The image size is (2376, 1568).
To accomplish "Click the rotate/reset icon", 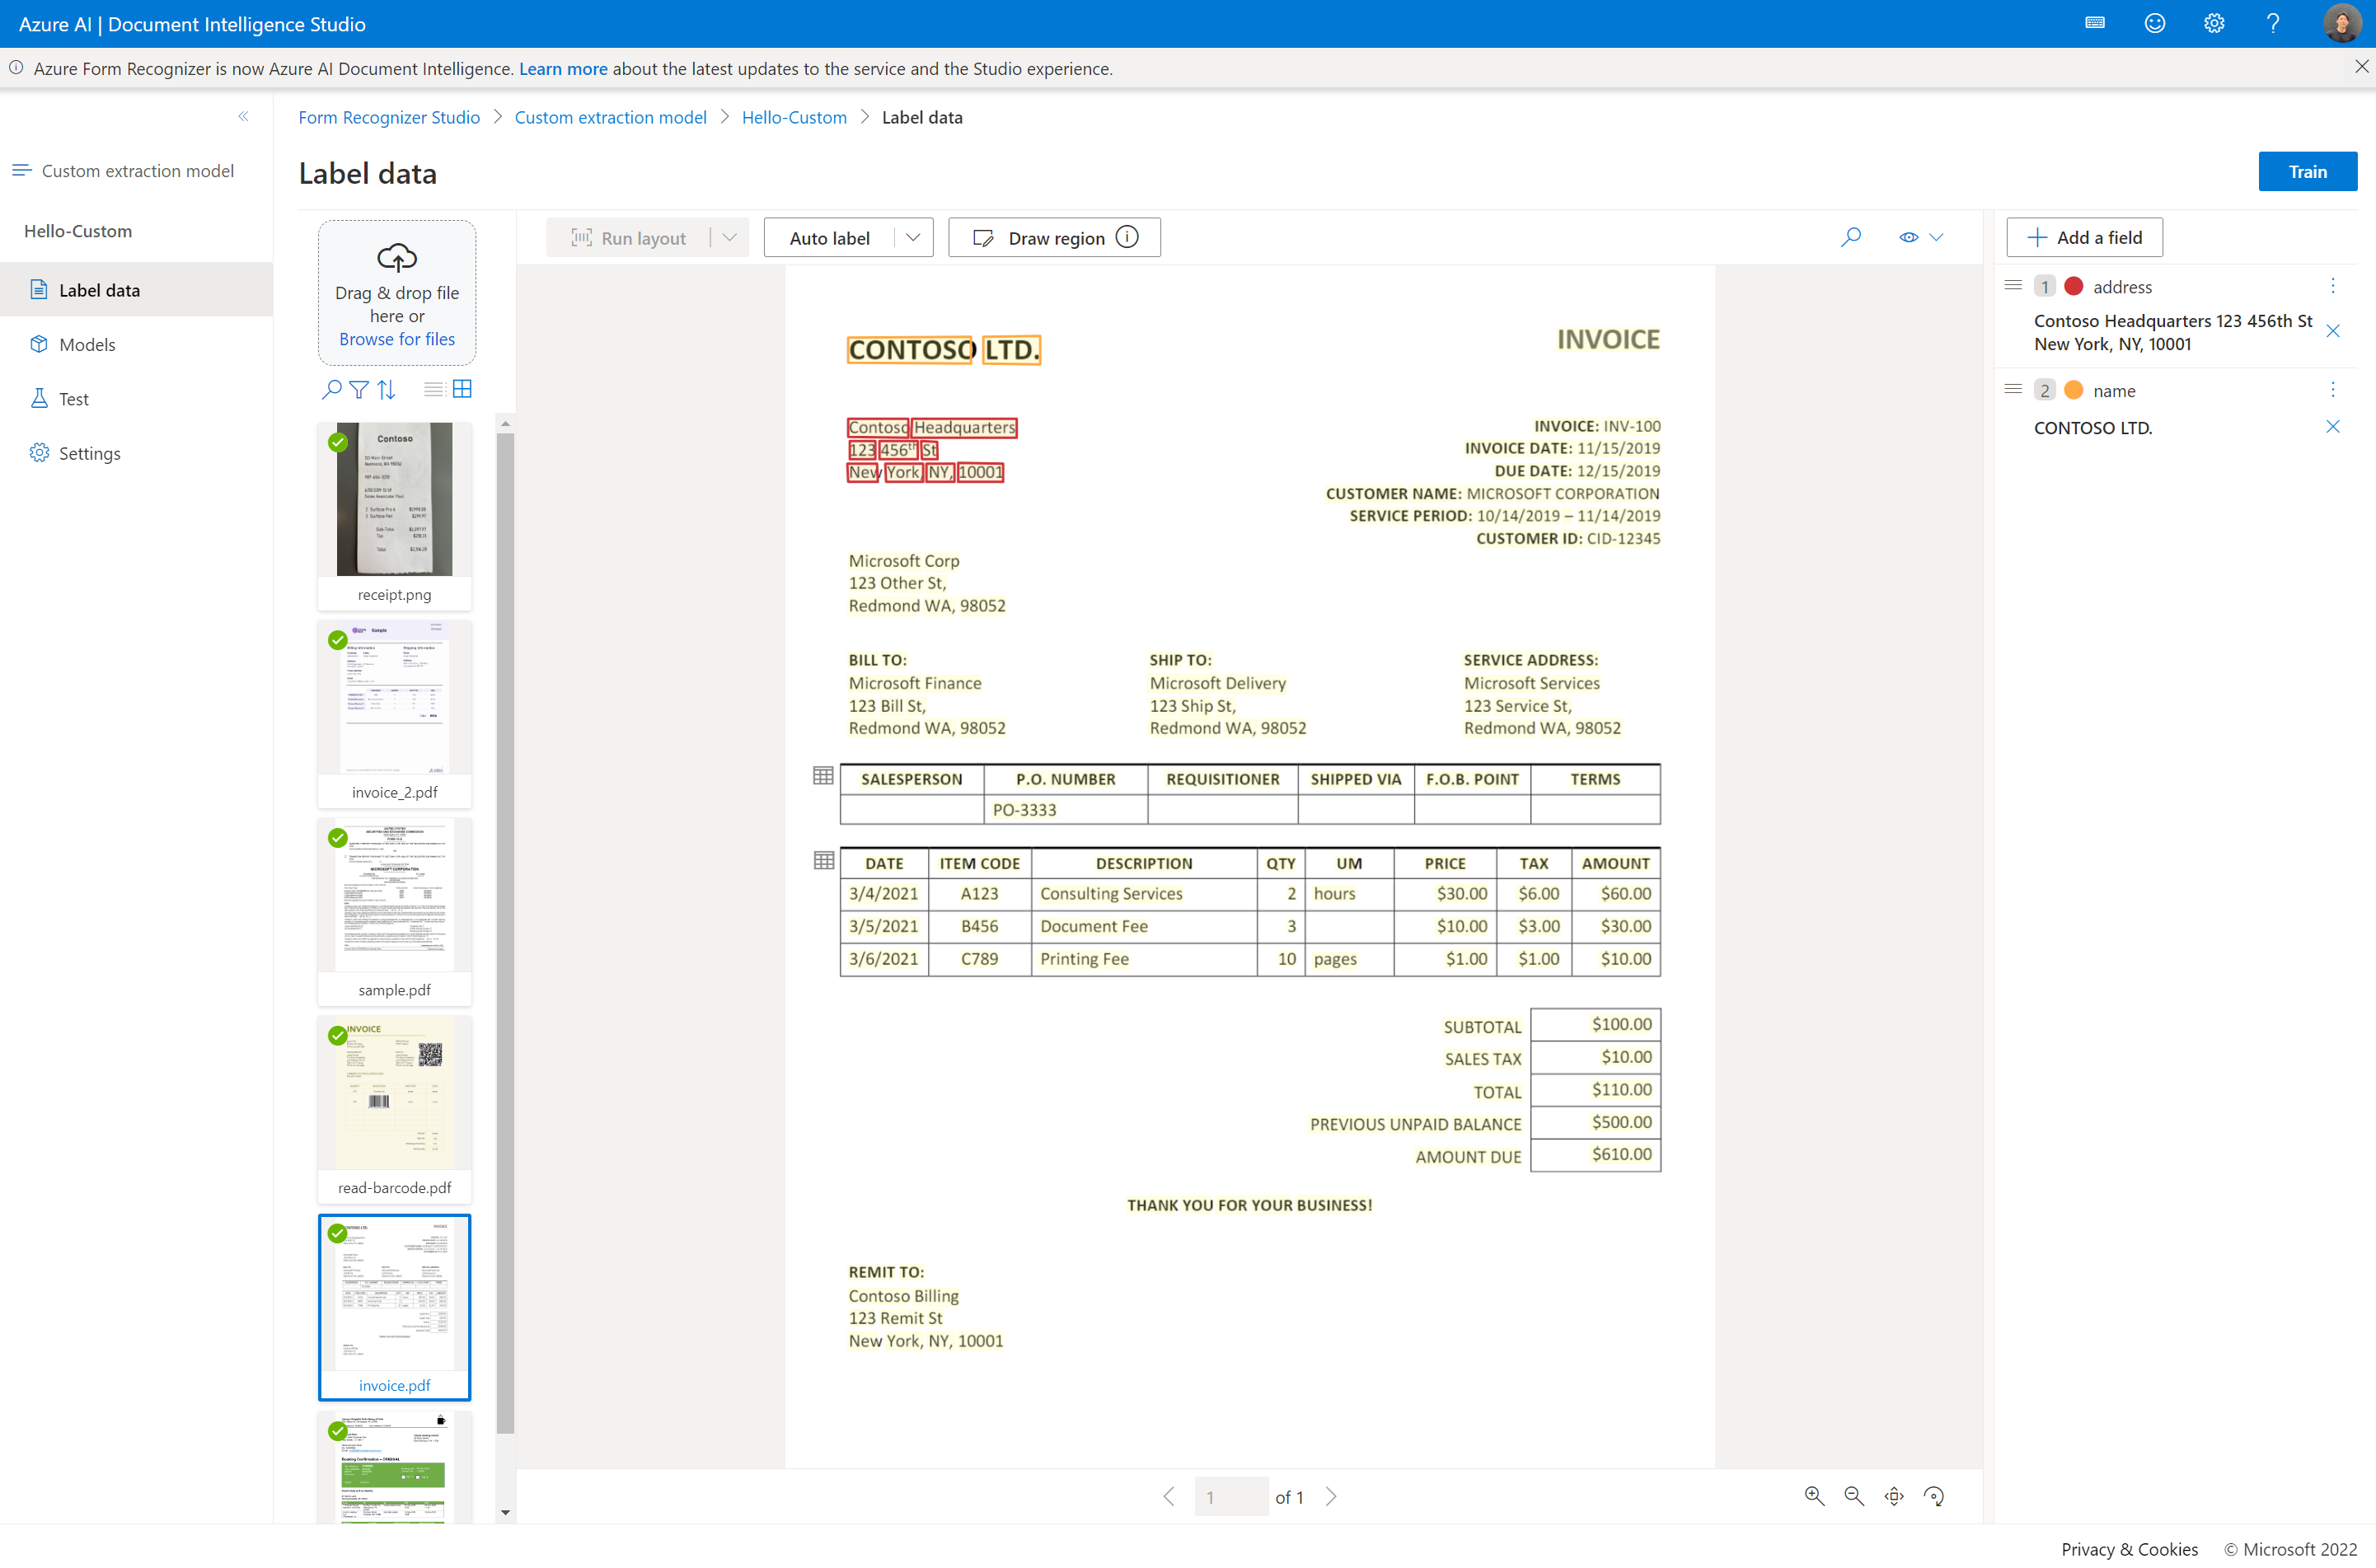I will pos(1937,1495).
